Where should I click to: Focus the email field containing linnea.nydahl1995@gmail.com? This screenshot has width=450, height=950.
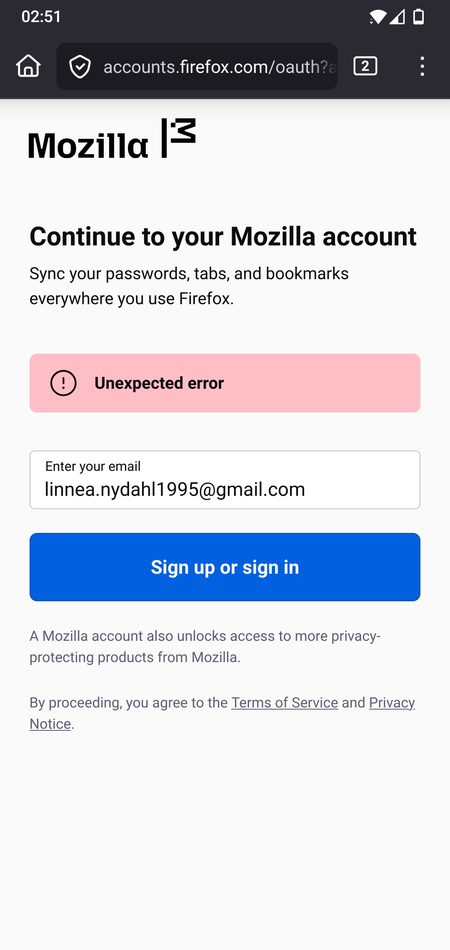pyautogui.click(x=225, y=489)
